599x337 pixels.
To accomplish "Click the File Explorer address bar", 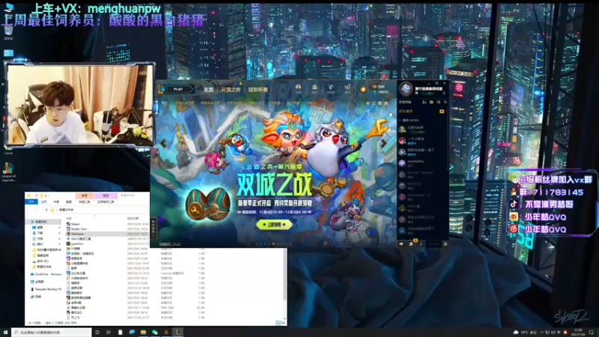I will pyautogui.click(x=100, y=210).
